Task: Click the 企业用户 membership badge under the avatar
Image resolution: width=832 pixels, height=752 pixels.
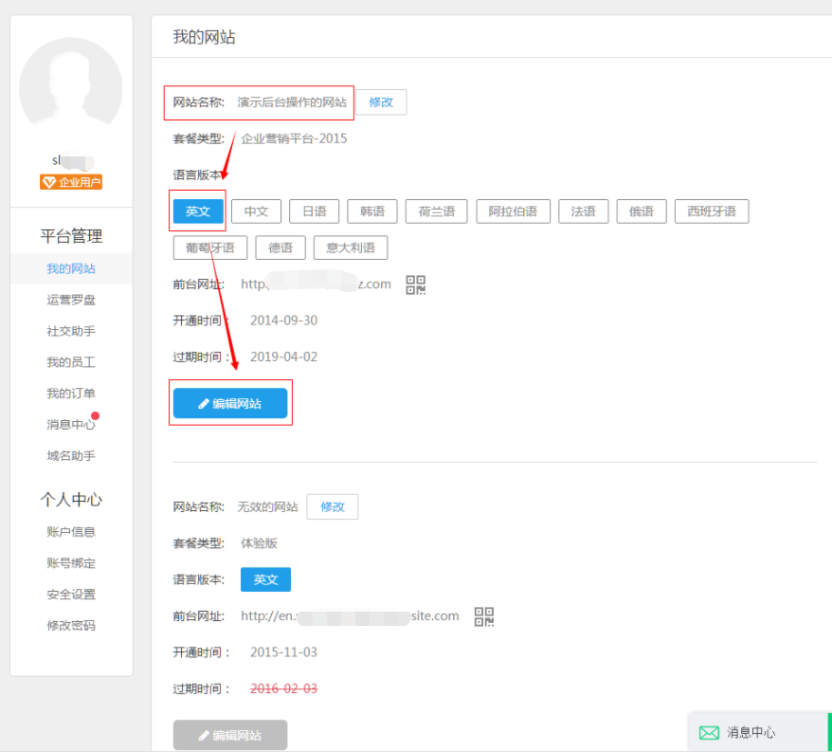Action: click(x=70, y=181)
